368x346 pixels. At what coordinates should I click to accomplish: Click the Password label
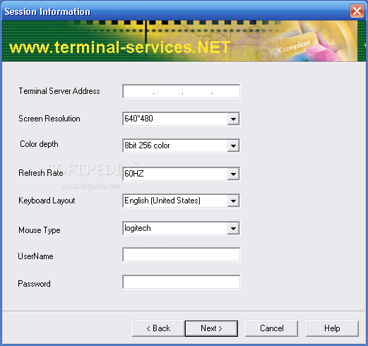click(34, 284)
